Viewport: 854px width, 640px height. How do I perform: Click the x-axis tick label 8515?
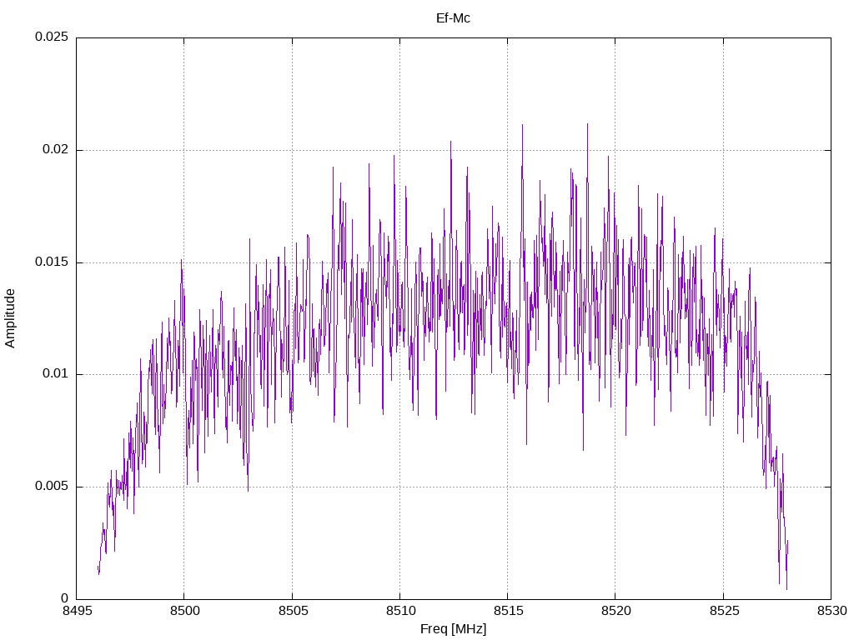coord(508,611)
